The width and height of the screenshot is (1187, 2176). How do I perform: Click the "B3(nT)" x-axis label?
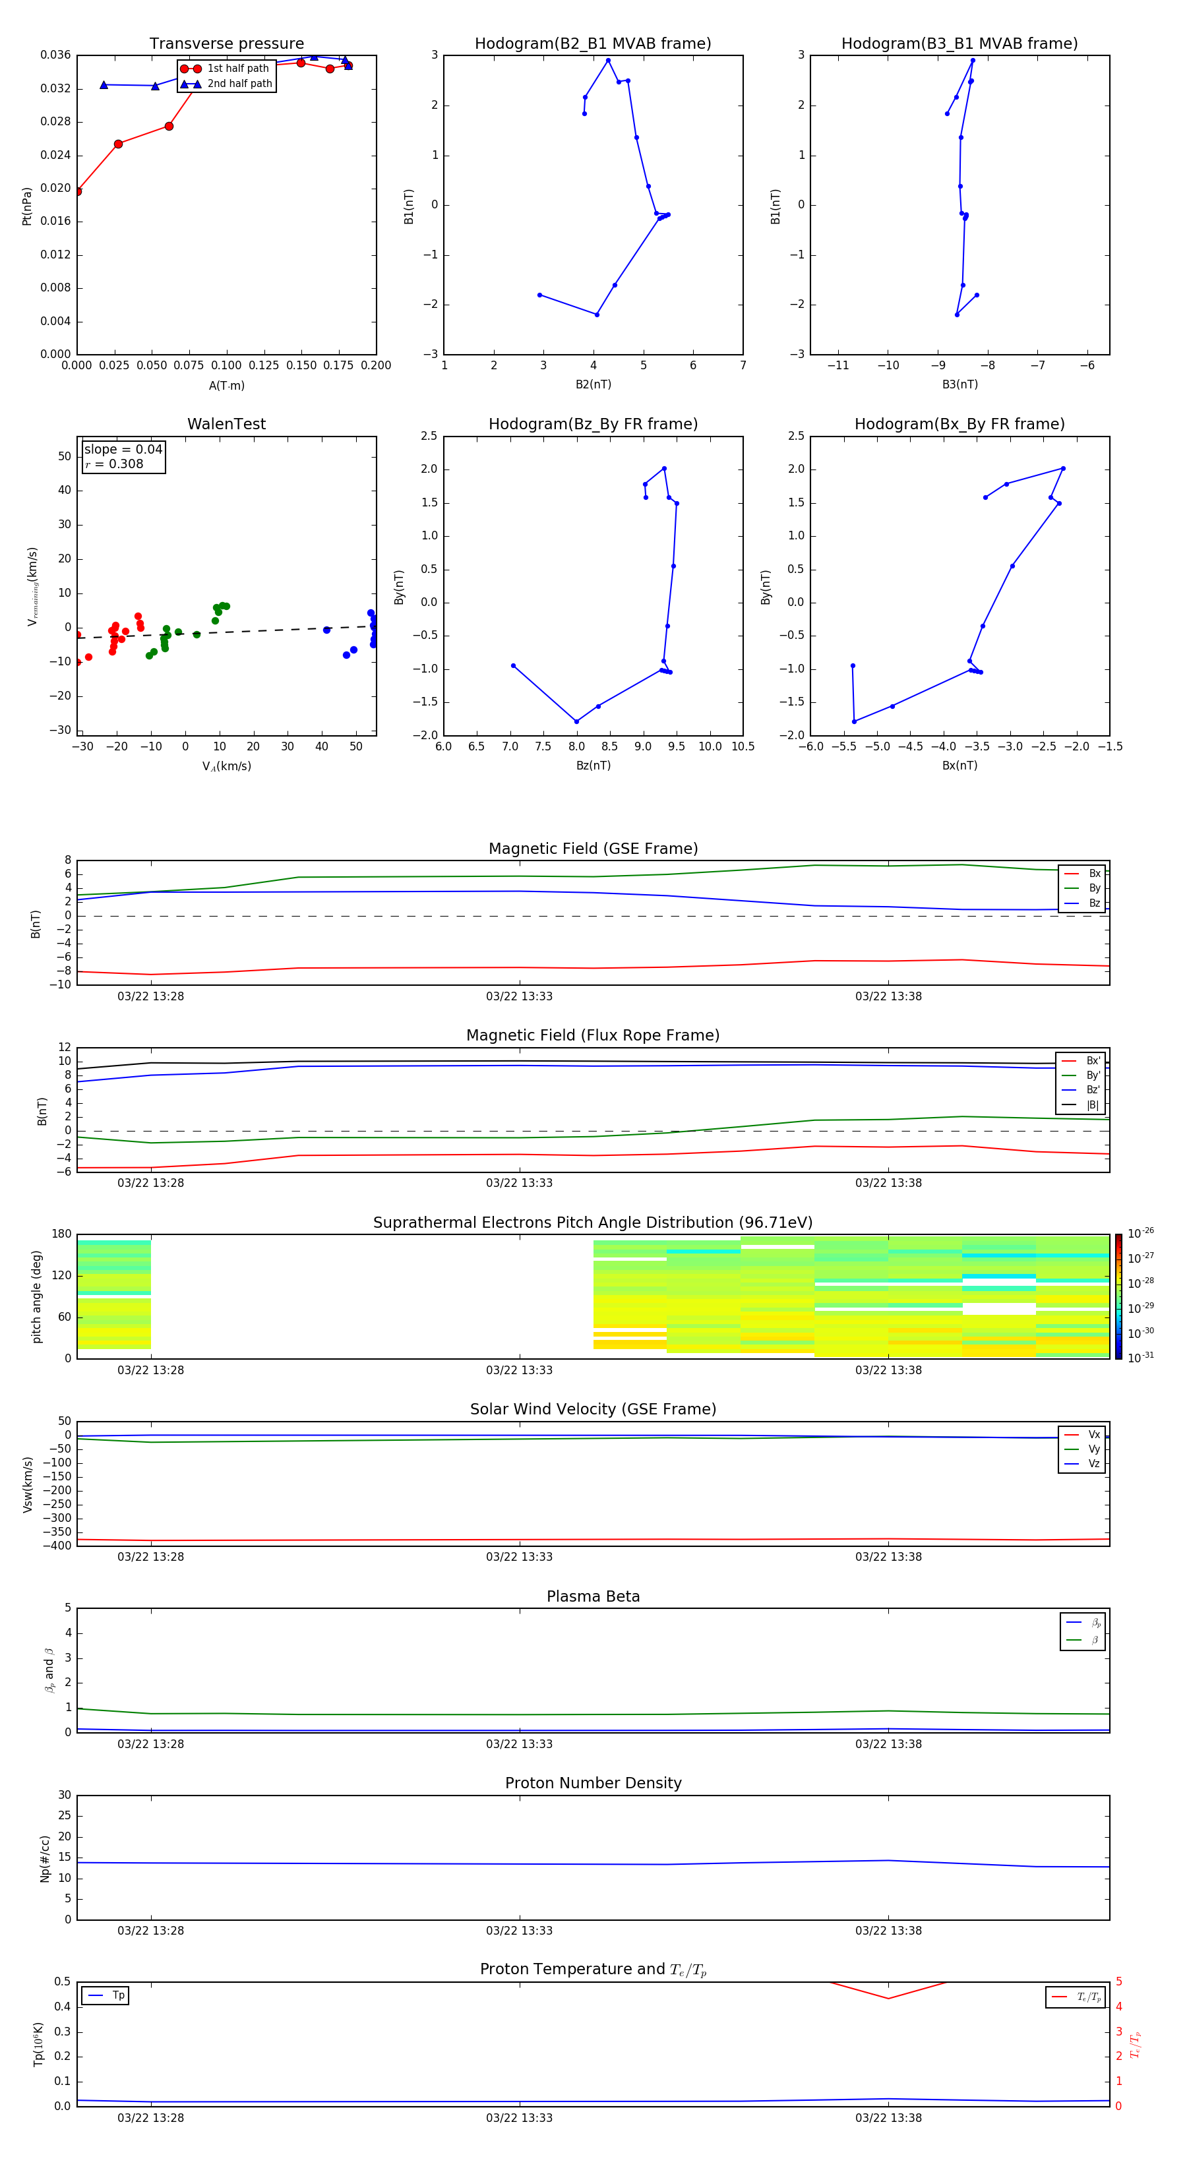959,384
